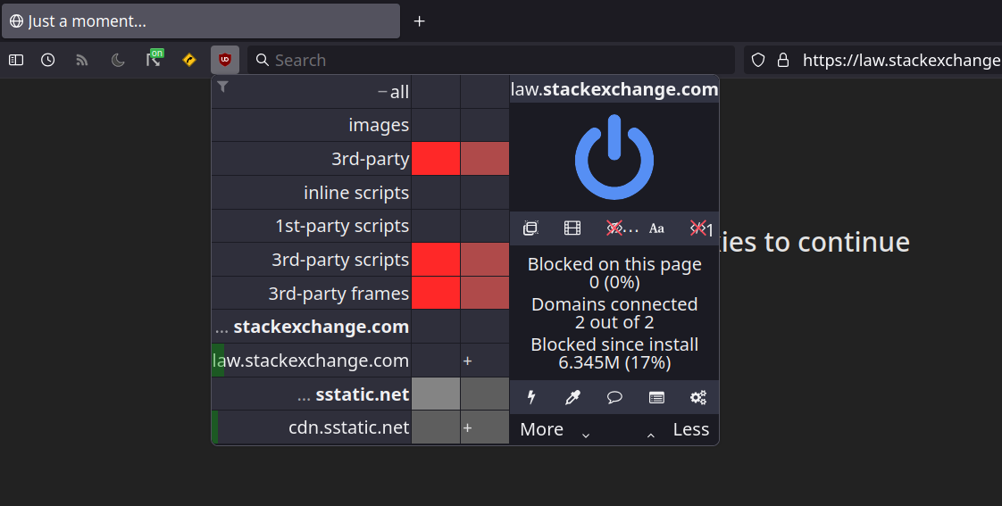
Task: Click the RSS feed icon
Action: (82, 60)
